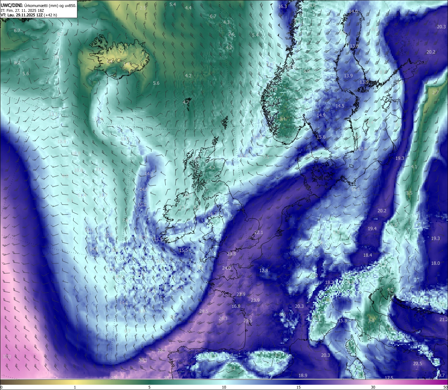Screen dimensions: 448x390
Task: Click the 21.2 value at the right edge
Action: click(x=443, y=319)
